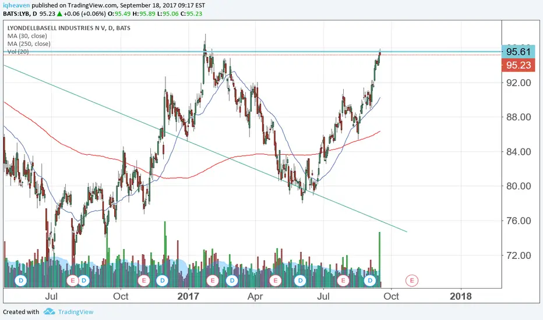Click the Vol (20) indicator legend
The height and width of the screenshot is (320, 543).
tap(18, 52)
